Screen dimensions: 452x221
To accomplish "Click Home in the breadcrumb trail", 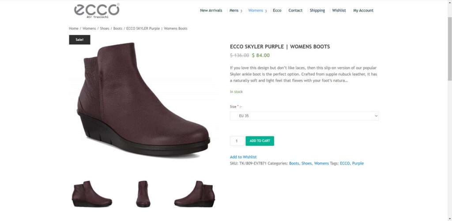I will coord(73,29).
